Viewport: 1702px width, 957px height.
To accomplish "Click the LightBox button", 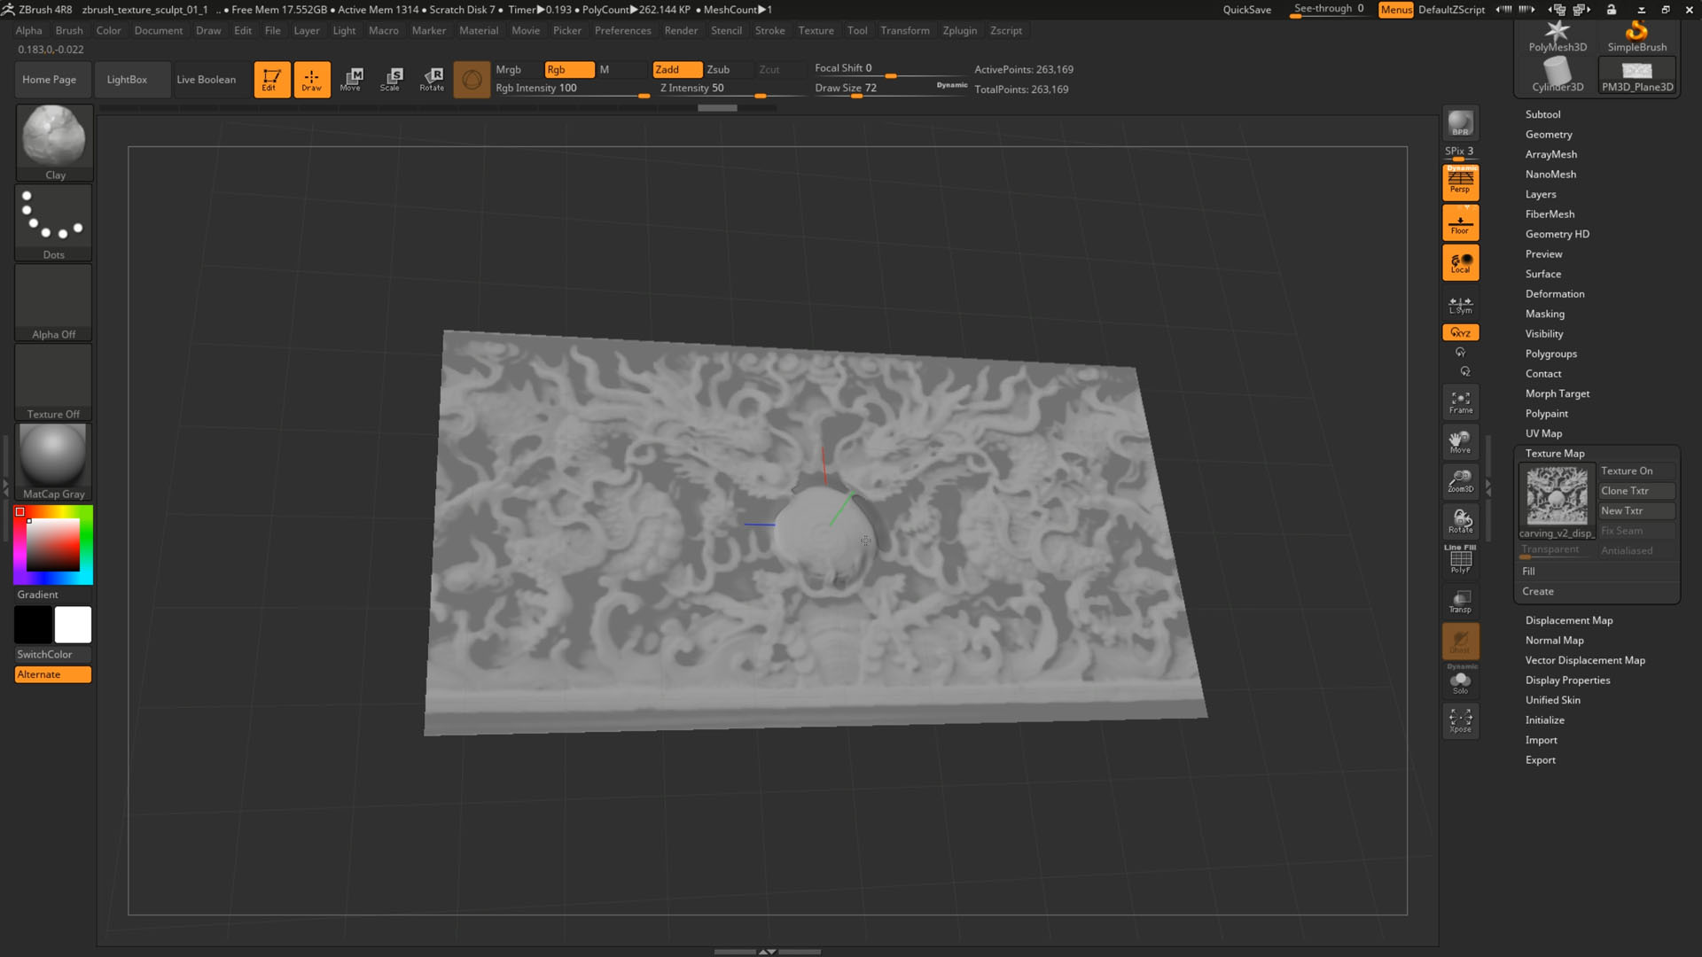I will [x=127, y=80].
